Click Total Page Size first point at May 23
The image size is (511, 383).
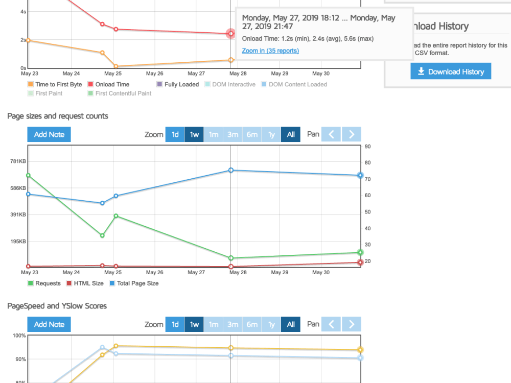[28, 194]
